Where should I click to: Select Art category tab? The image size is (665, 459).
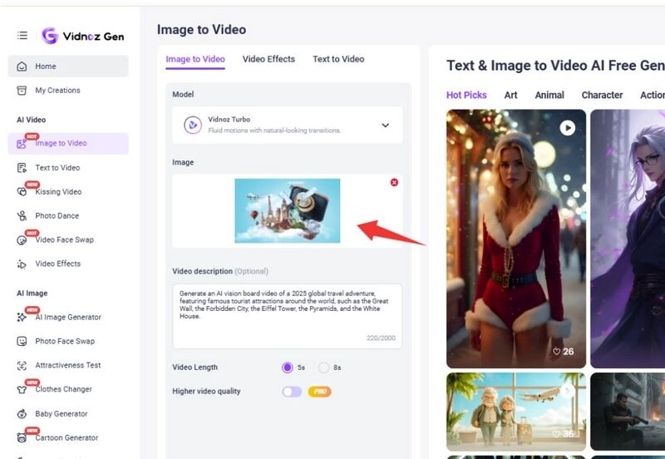click(510, 95)
